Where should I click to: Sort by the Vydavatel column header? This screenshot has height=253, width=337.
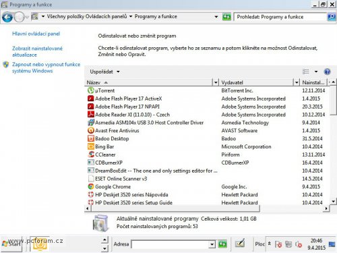tap(257, 82)
